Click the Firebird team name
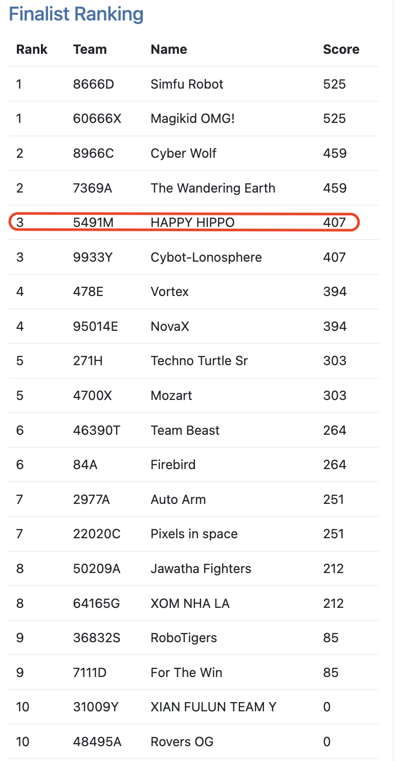The image size is (395, 761). click(173, 465)
